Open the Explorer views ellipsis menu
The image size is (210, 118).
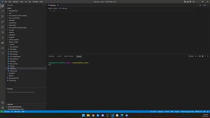pos(44,5)
